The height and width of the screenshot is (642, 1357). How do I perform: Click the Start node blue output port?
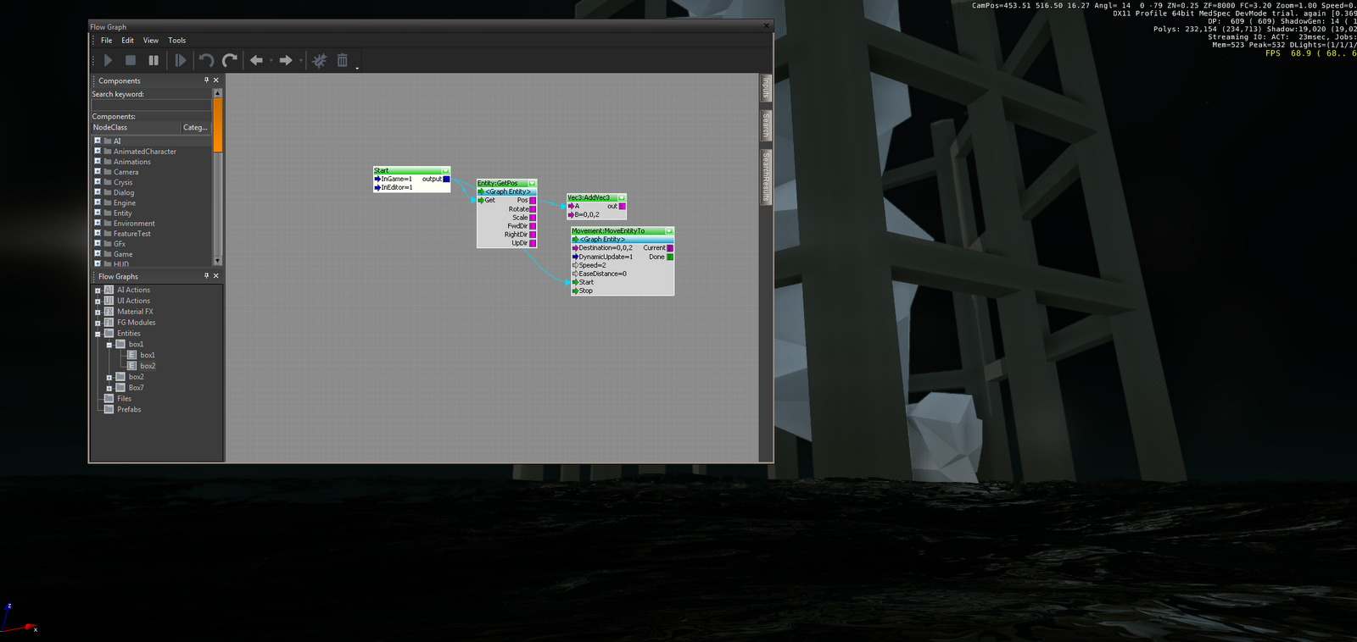pyautogui.click(x=446, y=180)
